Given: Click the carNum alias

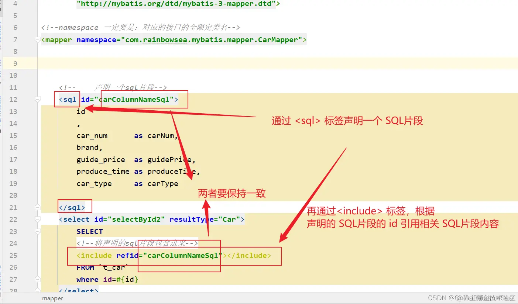Looking at the screenshot, I should [x=161, y=136].
